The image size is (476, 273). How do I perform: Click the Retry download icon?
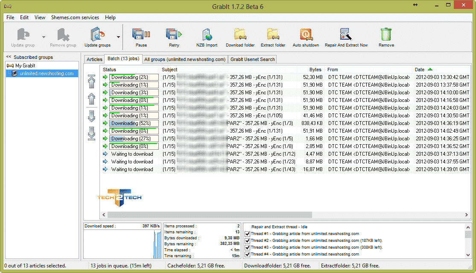174,36
